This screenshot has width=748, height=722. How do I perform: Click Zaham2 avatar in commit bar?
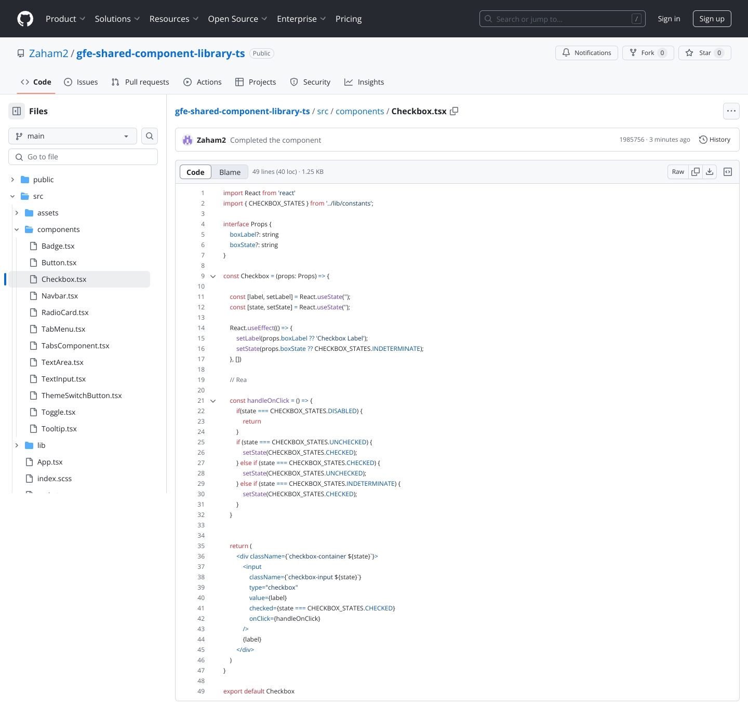(x=188, y=140)
